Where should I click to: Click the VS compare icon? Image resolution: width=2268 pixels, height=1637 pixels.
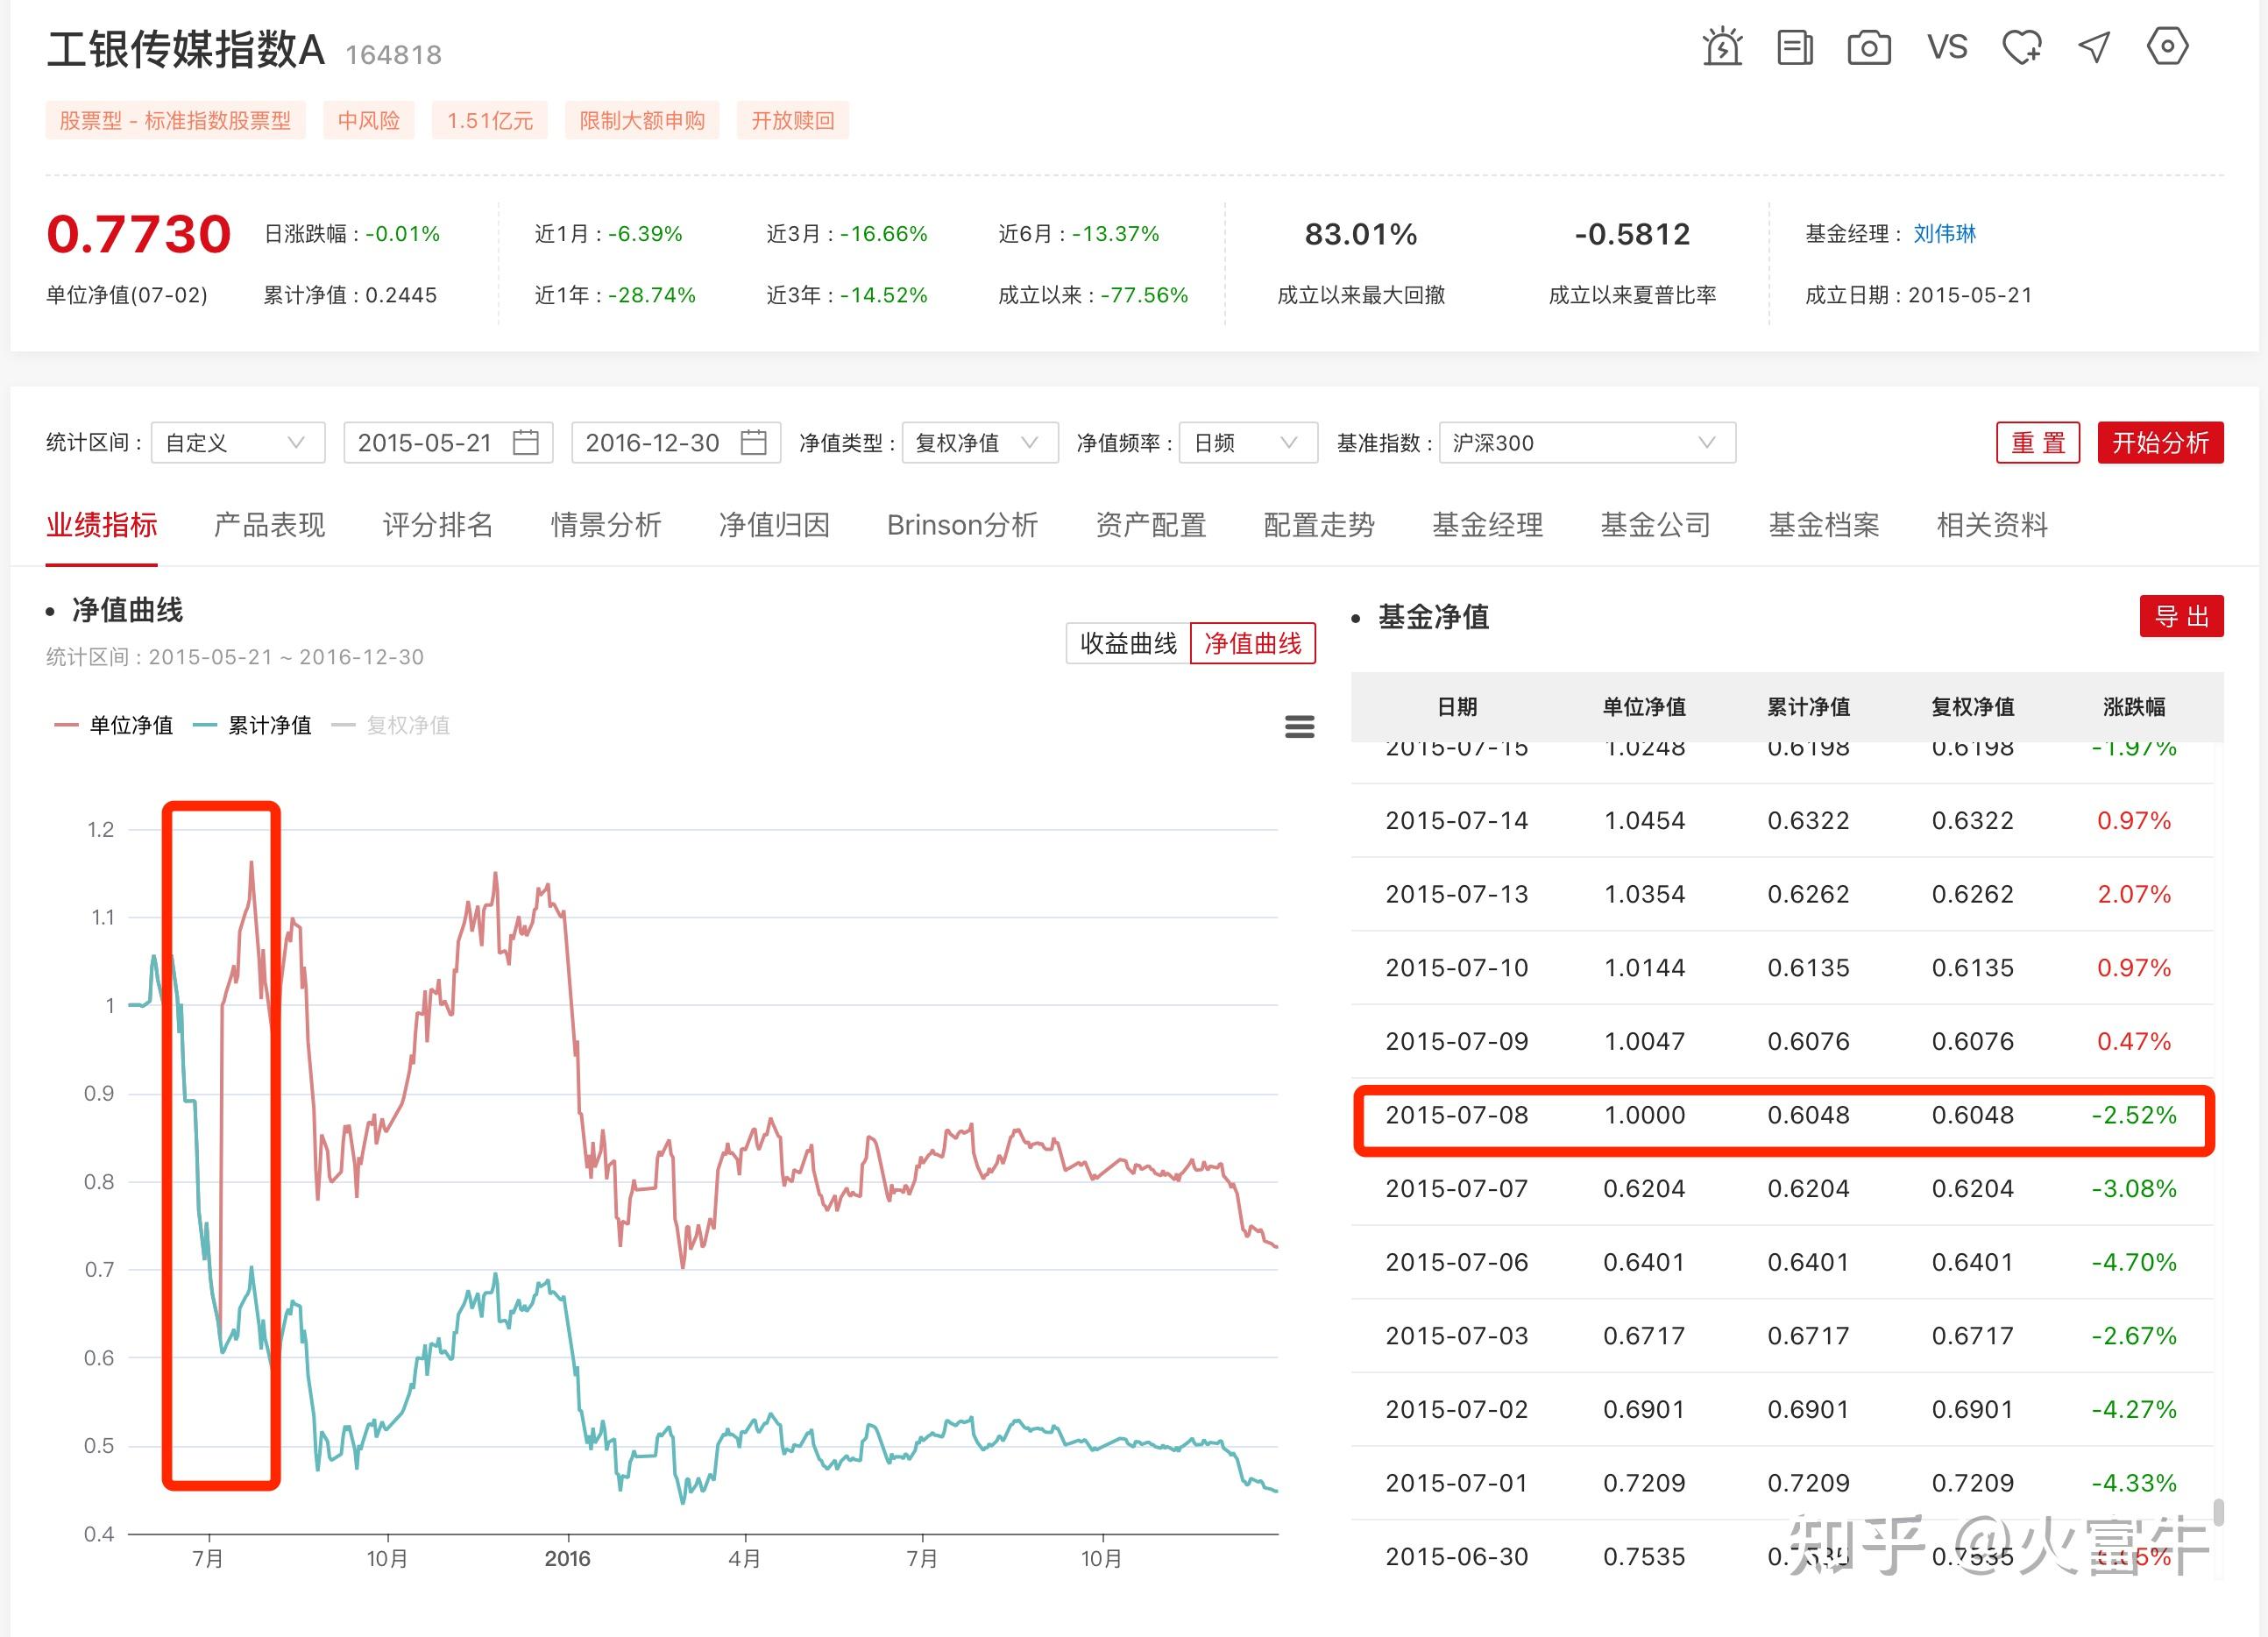point(1947,47)
